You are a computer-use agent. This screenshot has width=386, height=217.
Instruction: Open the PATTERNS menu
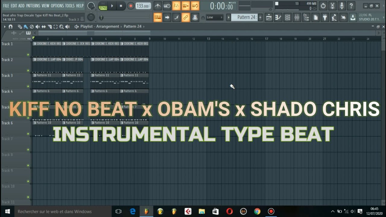click(x=33, y=6)
